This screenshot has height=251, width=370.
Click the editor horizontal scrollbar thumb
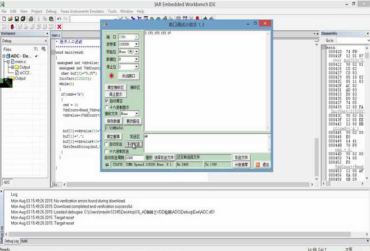(x=188, y=185)
